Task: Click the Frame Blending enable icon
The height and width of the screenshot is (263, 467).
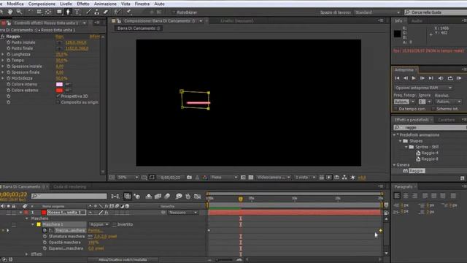Action: pyautogui.click(x=158, y=197)
